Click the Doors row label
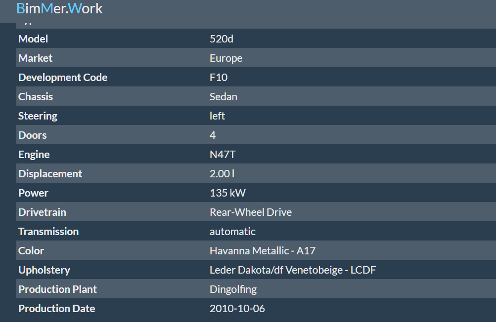Image resolution: width=496 pixels, height=322 pixels. 32,135
